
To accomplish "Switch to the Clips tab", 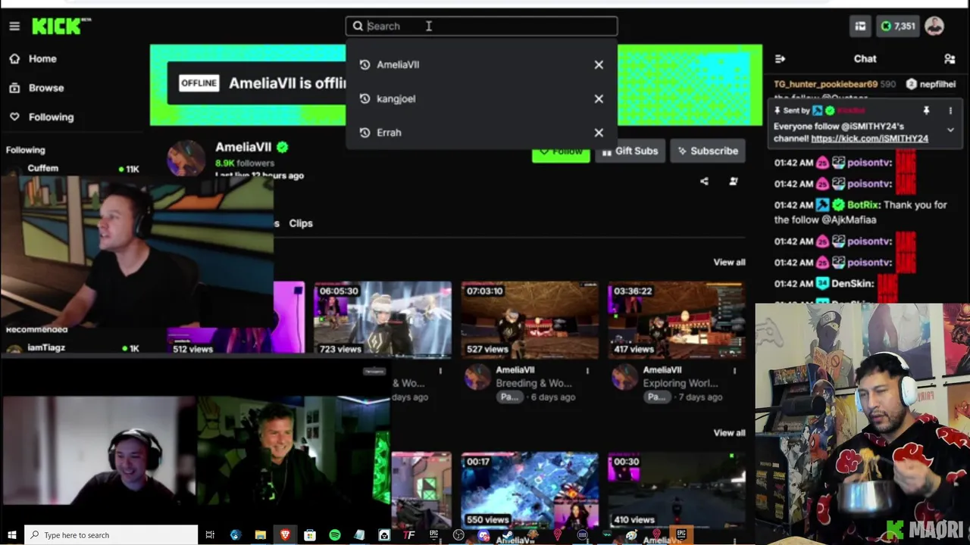I will tap(301, 223).
